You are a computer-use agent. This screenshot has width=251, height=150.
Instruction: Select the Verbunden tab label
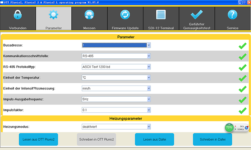(x=18, y=28)
